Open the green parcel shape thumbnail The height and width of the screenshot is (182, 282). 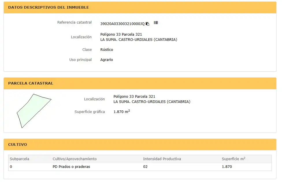(34, 111)
